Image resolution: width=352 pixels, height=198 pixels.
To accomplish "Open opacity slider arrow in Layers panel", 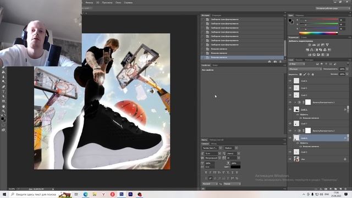I will [347, 69].
